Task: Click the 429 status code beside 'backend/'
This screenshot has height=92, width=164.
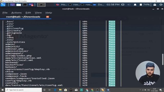Action: pyautogui.click(x=85, y=63)
